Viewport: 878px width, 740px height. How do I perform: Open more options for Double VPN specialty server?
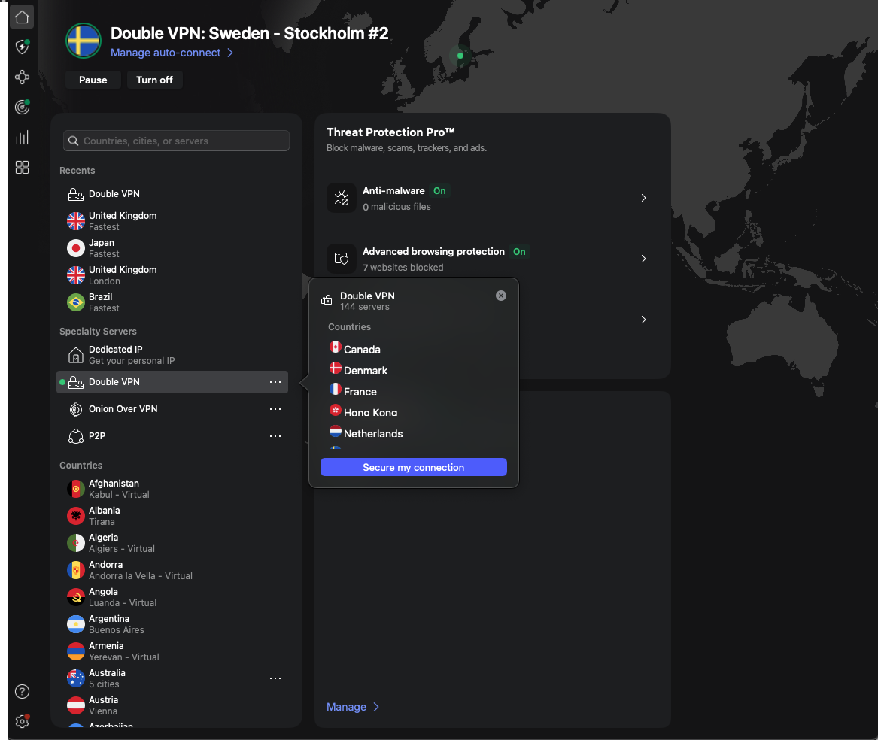275,382
